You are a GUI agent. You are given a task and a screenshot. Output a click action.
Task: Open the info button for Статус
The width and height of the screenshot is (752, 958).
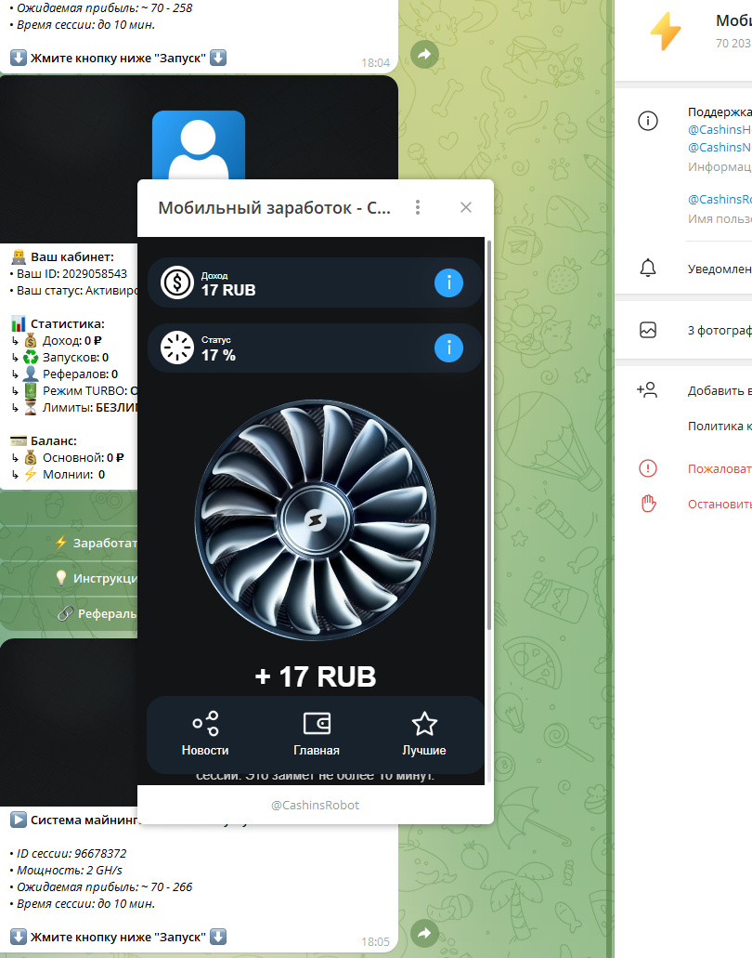448,348
